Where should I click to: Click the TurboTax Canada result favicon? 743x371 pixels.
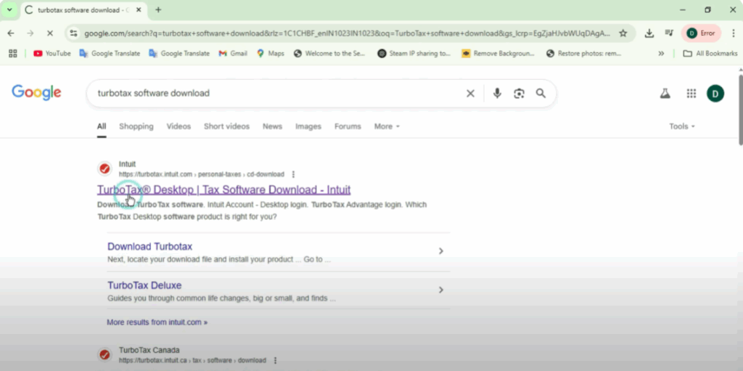(104, 355)
